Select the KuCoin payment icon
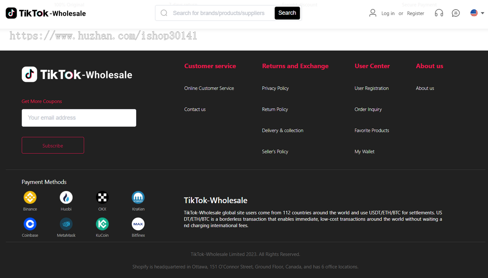 pyautogui.click(x=102, y=224)
